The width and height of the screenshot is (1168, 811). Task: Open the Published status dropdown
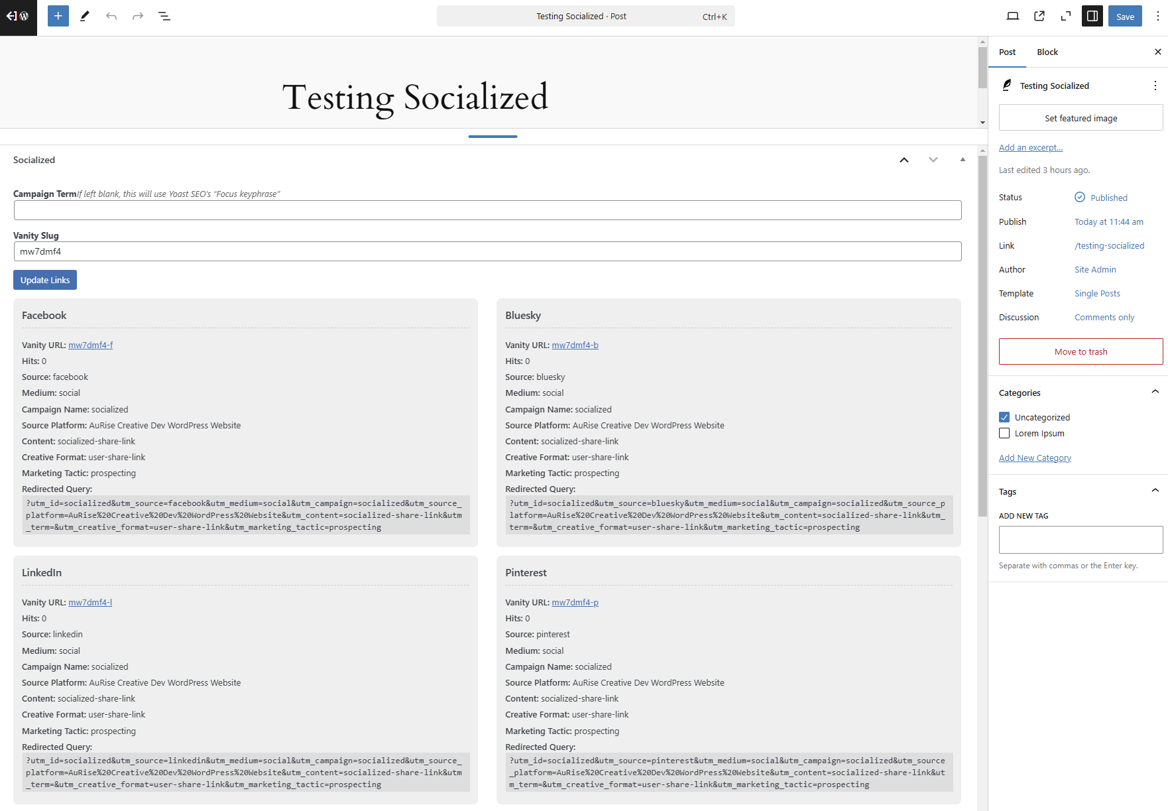[1101, 198]
